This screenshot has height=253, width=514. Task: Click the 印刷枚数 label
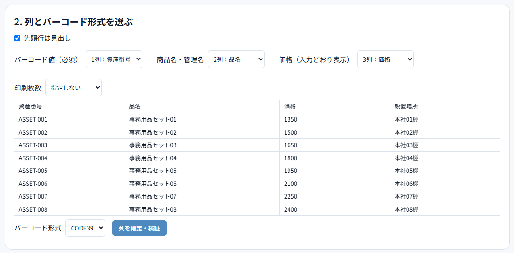click(x=28, y=88)
